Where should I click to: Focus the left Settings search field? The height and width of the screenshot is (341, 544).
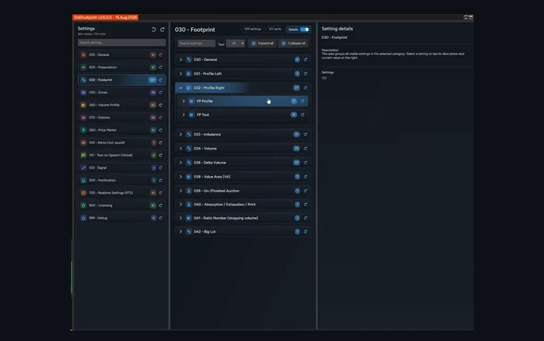[x=122, y=43]
